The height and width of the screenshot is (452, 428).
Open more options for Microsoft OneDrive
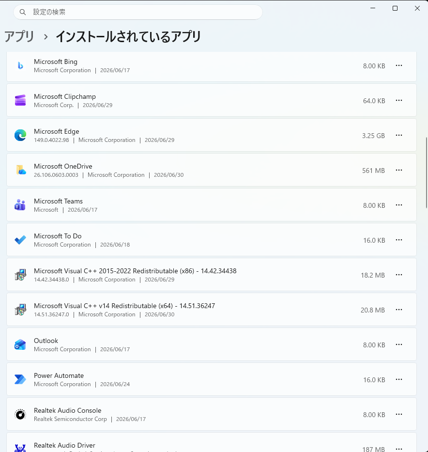pos(399,170)
